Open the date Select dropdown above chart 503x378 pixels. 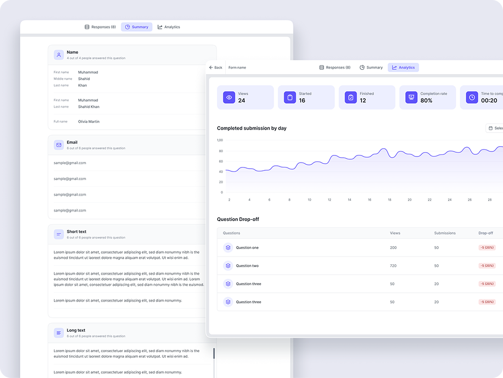tap(494, 128)
